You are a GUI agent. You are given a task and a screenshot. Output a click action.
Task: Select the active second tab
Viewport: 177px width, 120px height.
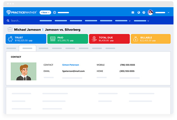click(28, 48)
